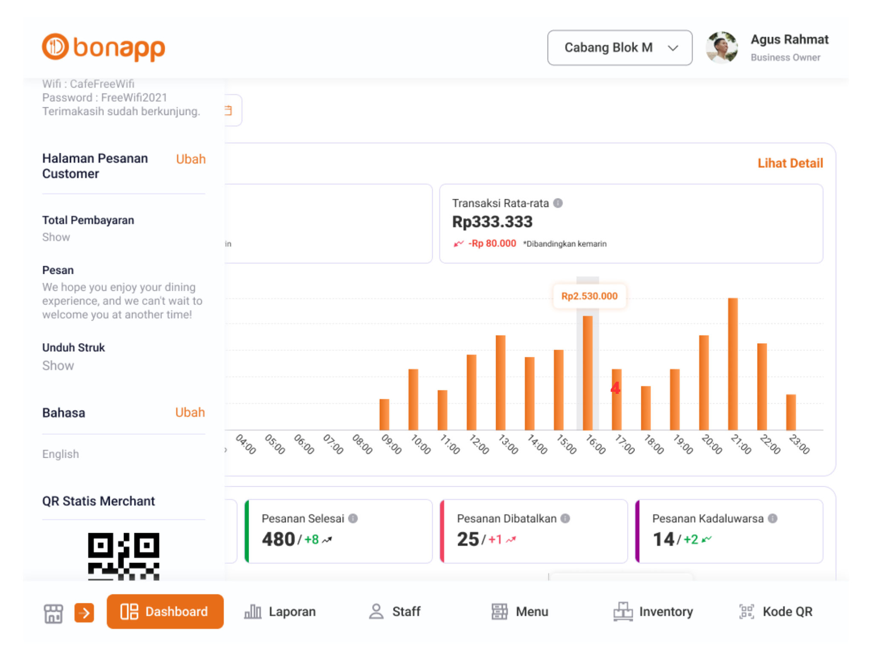This screenshot has height=660, width=872.
Task: Click the Lihat Detail link
Action: [x=790, y=163]
